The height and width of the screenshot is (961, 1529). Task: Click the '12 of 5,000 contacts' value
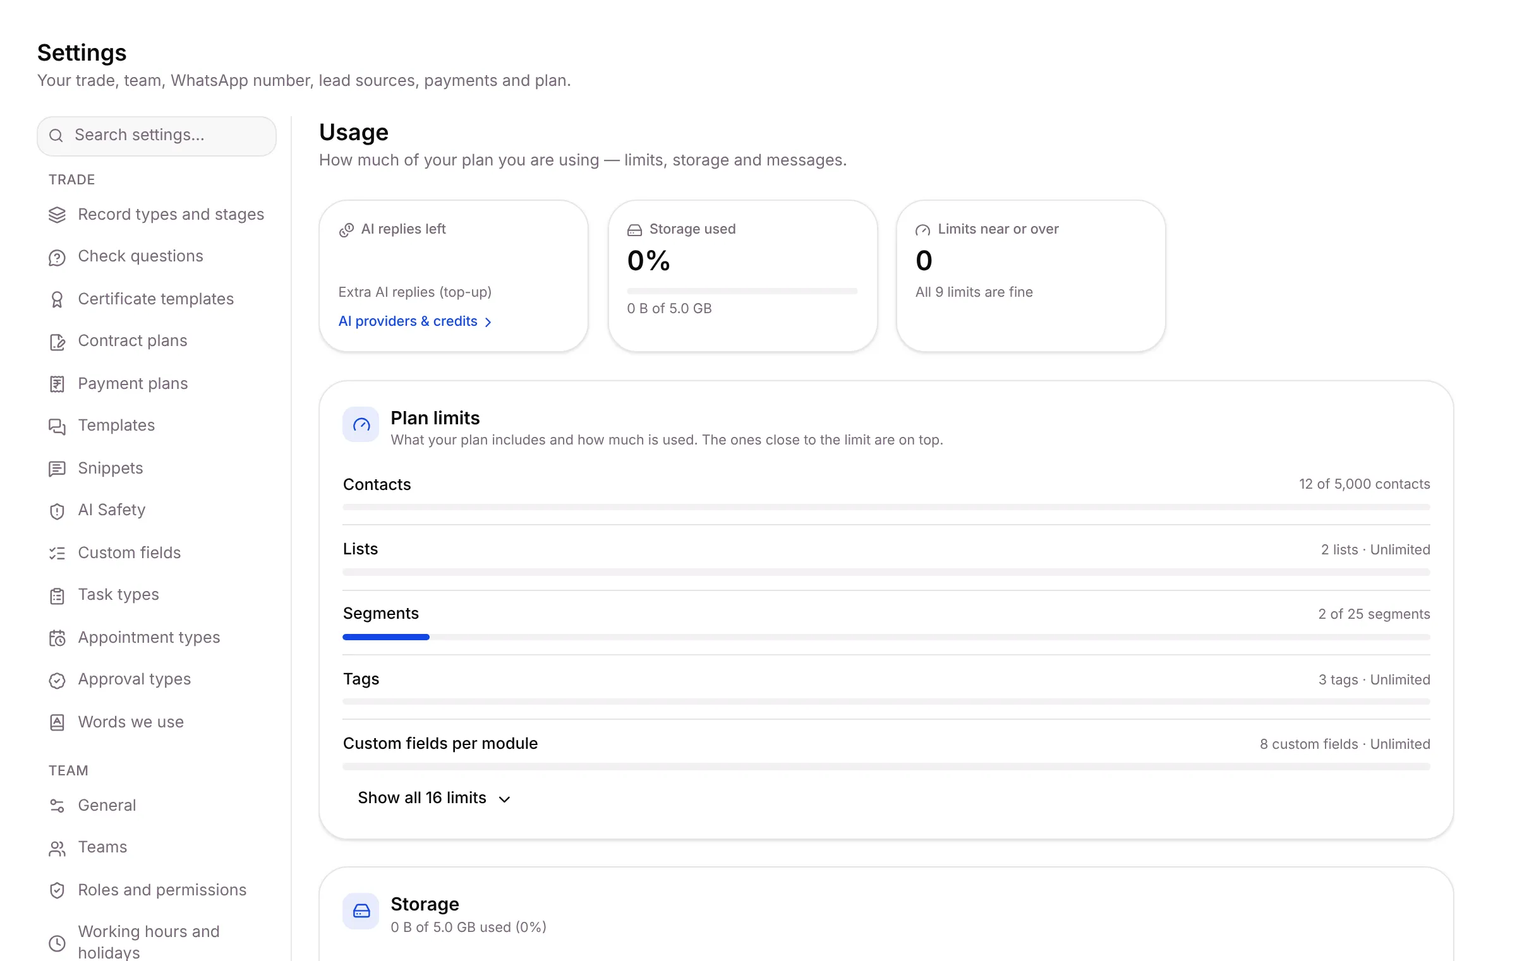[1365, 484]
